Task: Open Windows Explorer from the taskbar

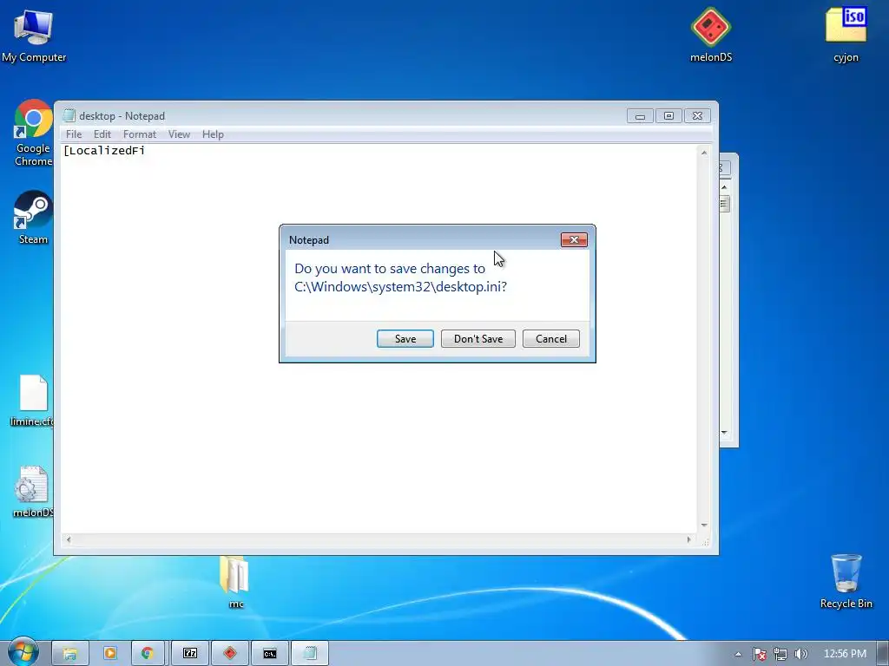Action: pyautogui.click(x=69, y=654)
